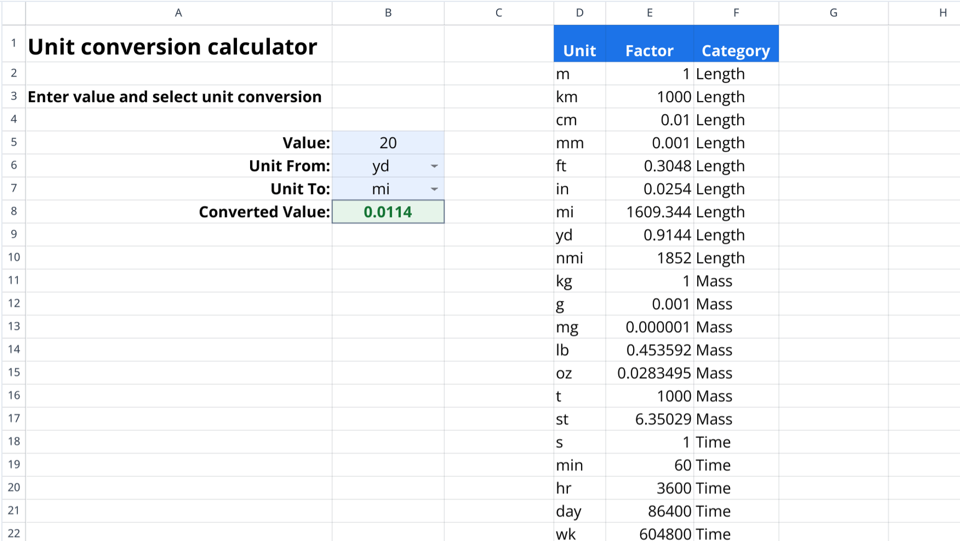The height and width of the screenshot is (541, 960).
Task: Select the Mass category cell for 'g'
Action: [736, 304]
